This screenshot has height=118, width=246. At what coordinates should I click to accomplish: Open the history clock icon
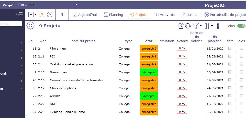coord(50,15)
